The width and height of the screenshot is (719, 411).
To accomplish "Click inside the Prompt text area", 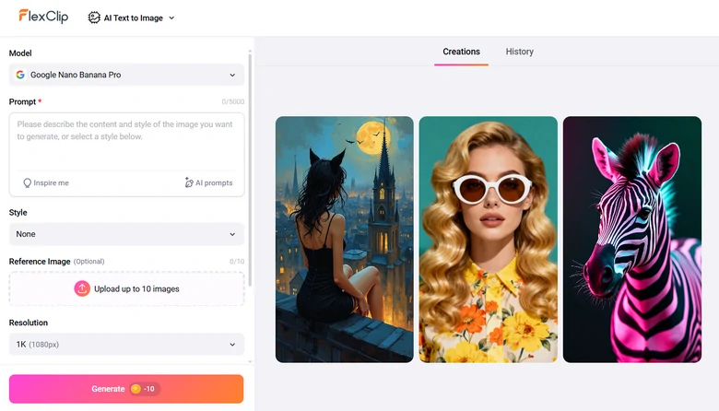I will point(126,142).
